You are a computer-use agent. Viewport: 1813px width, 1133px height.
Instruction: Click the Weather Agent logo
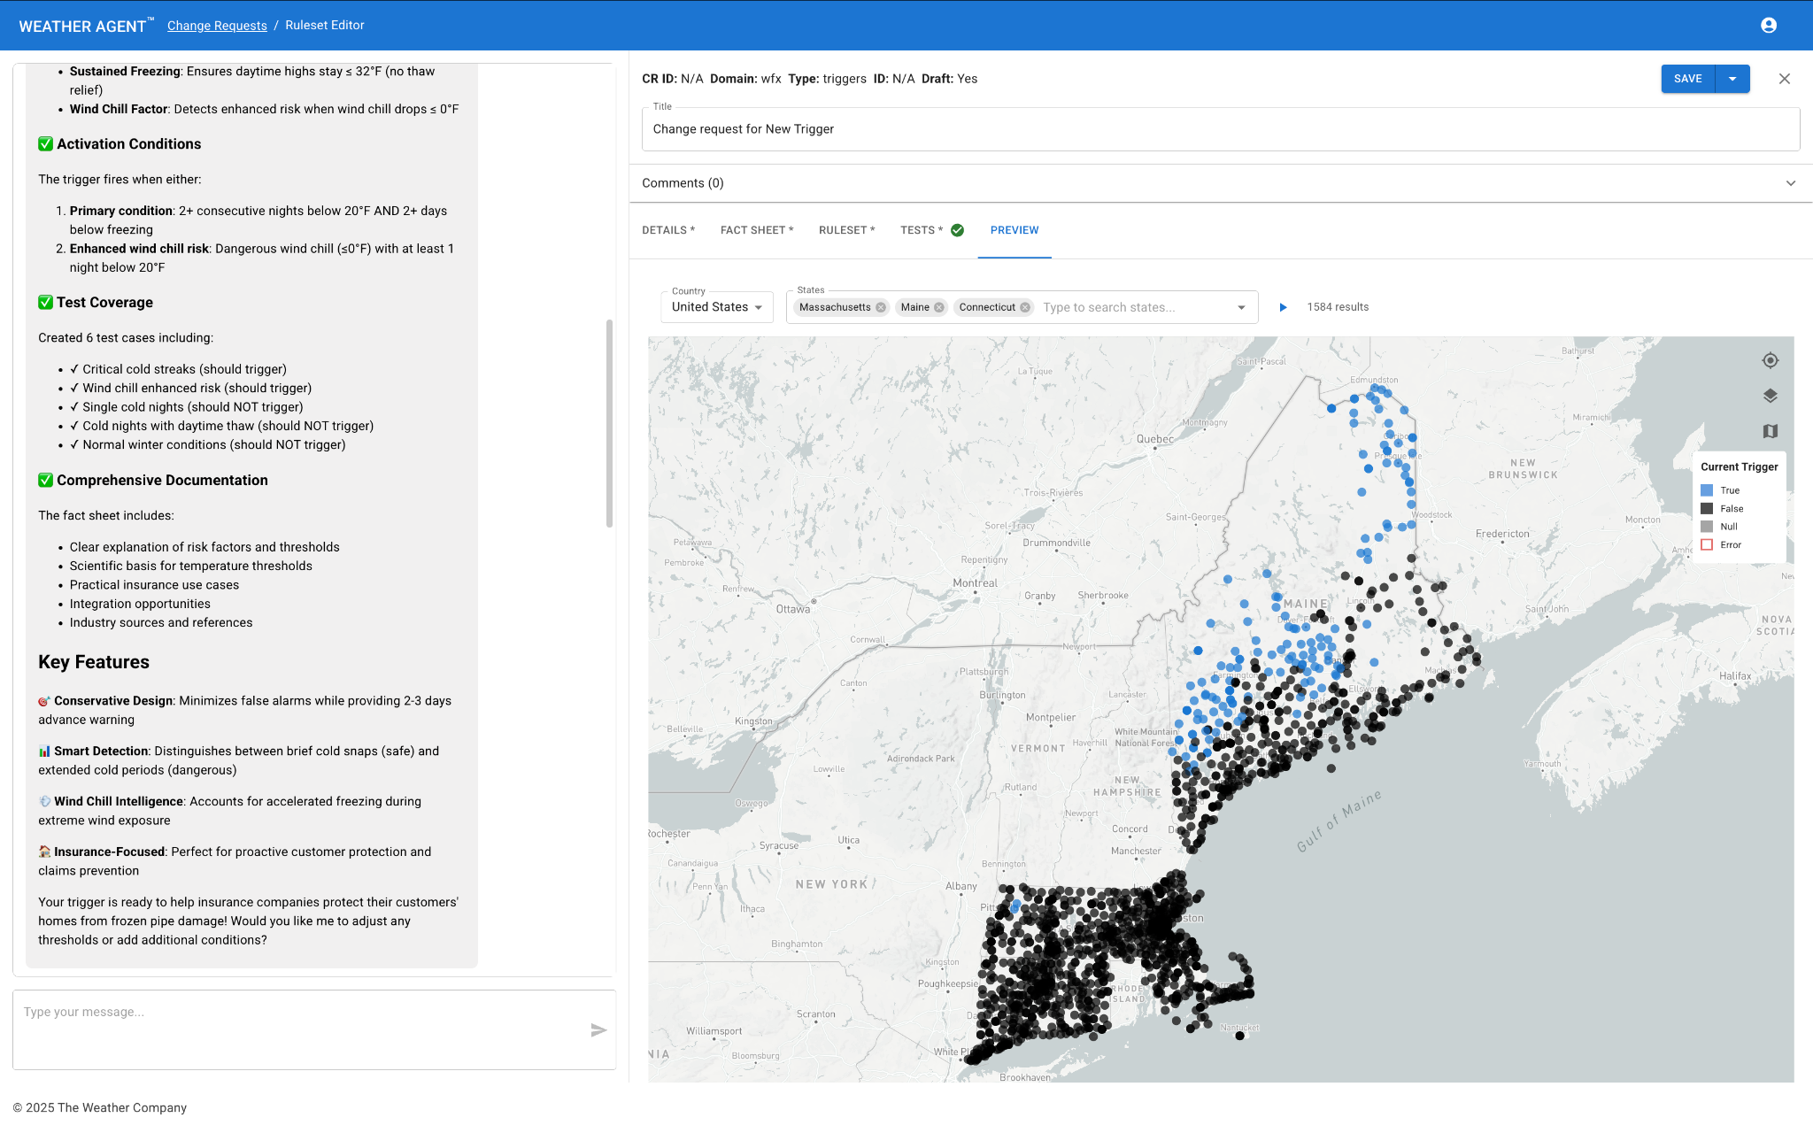pyautogui.click(x=86, y=26)
